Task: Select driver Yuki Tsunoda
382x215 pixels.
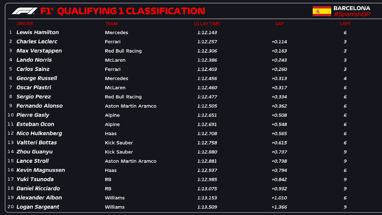Action: click(35, 179)
